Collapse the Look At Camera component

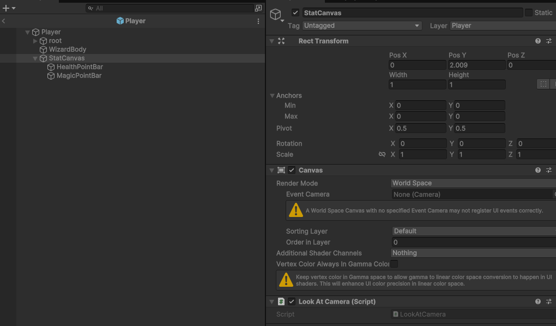point(271,301)
